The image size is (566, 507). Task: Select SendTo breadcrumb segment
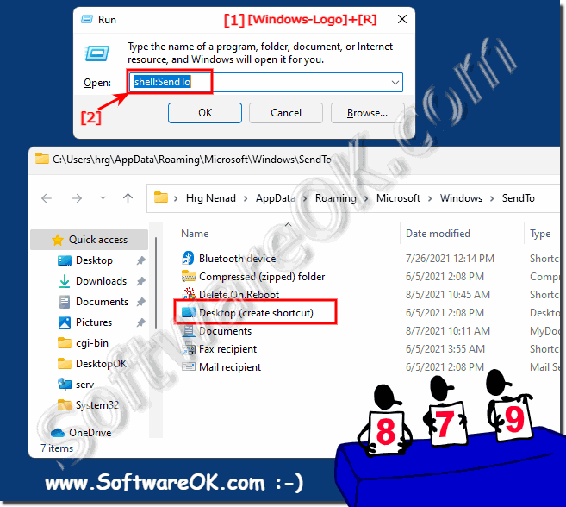(518, 198)
